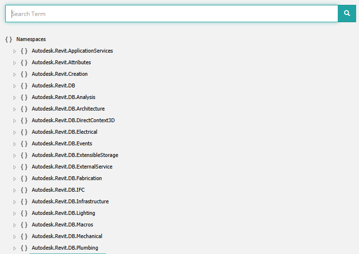The image size is (359, 254).
Task: Select Autodesk.Revit.DB.Mechanical namespace text
Action: [x=67, y=236]
